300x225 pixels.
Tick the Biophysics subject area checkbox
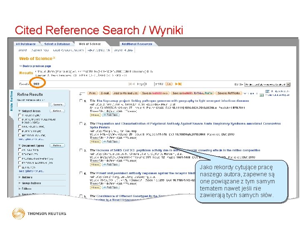[x=20, y=131]
